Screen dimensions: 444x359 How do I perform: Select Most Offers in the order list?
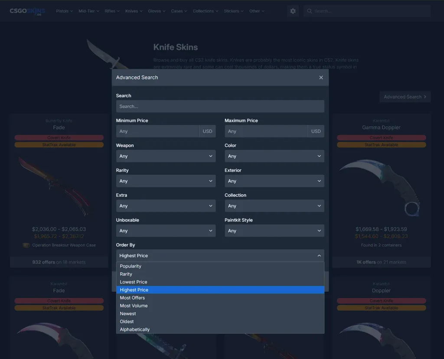click(132, 298)
